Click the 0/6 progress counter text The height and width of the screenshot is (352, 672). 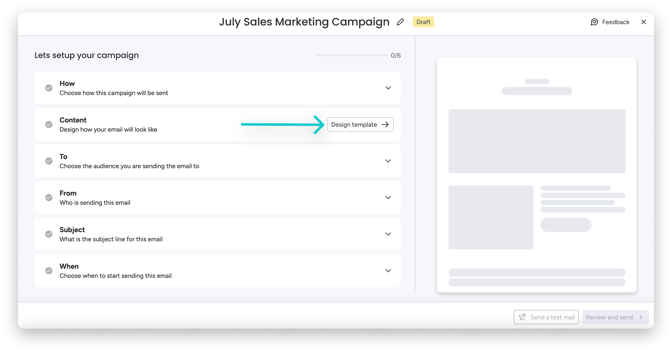(x=395, y=55)
